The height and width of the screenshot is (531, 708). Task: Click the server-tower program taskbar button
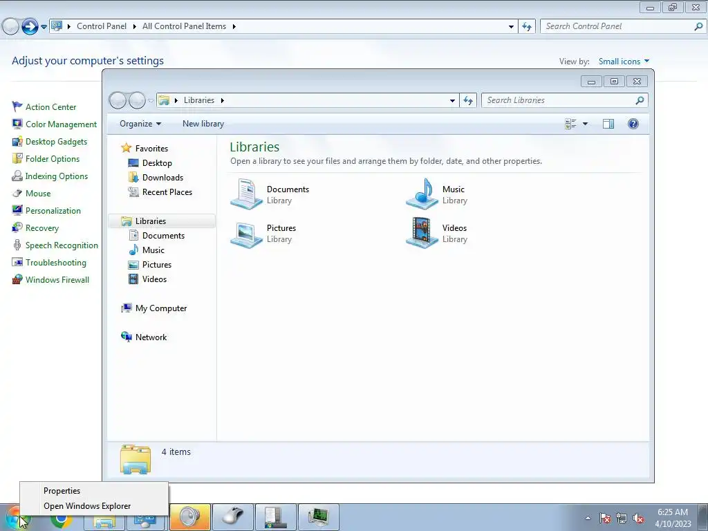coord(275,517)
